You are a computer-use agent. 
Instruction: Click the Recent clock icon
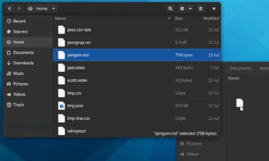(9, 21)
